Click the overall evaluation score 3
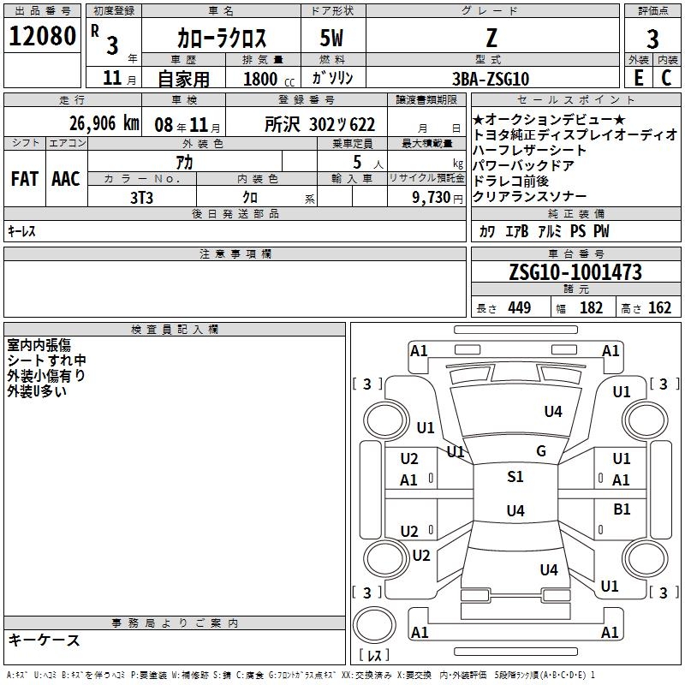 [652, 39]
